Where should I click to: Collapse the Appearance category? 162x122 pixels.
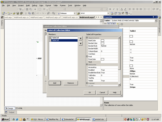(87, 38)
